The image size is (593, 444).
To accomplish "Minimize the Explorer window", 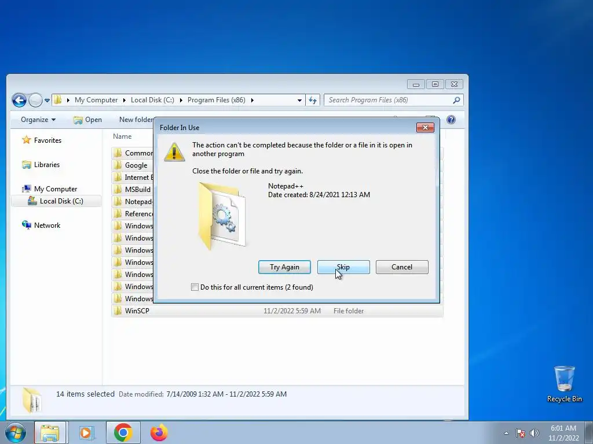I will (416, 84).
